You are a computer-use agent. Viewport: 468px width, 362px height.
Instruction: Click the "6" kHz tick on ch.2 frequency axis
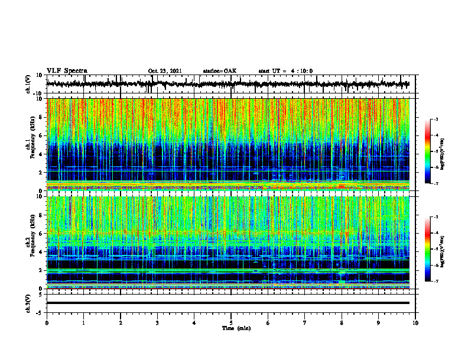pyautogui.click(x=41, y=234)
